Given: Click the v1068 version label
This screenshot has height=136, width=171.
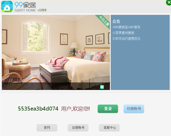Looking at the screenshot, I should pos(42,10).
